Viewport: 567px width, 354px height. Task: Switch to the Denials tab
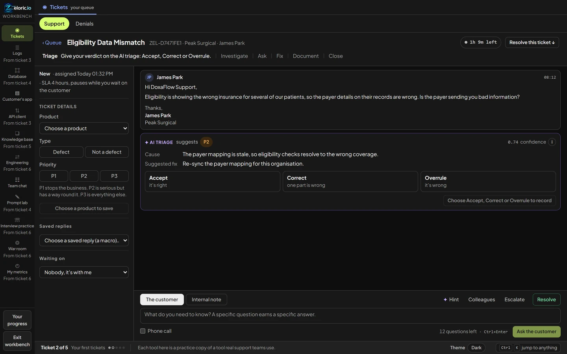tap(85, 24)
